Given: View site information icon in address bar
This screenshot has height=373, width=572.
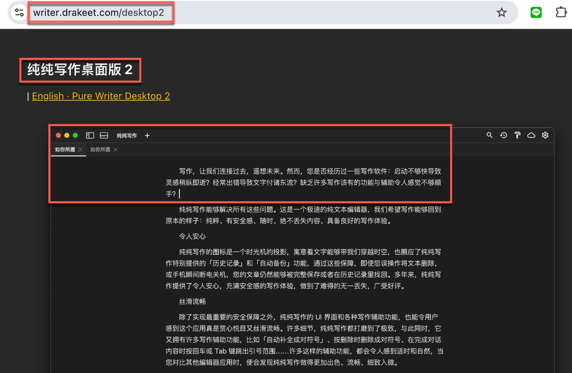Looking at the screenshot, I should [x=19, y=12].
